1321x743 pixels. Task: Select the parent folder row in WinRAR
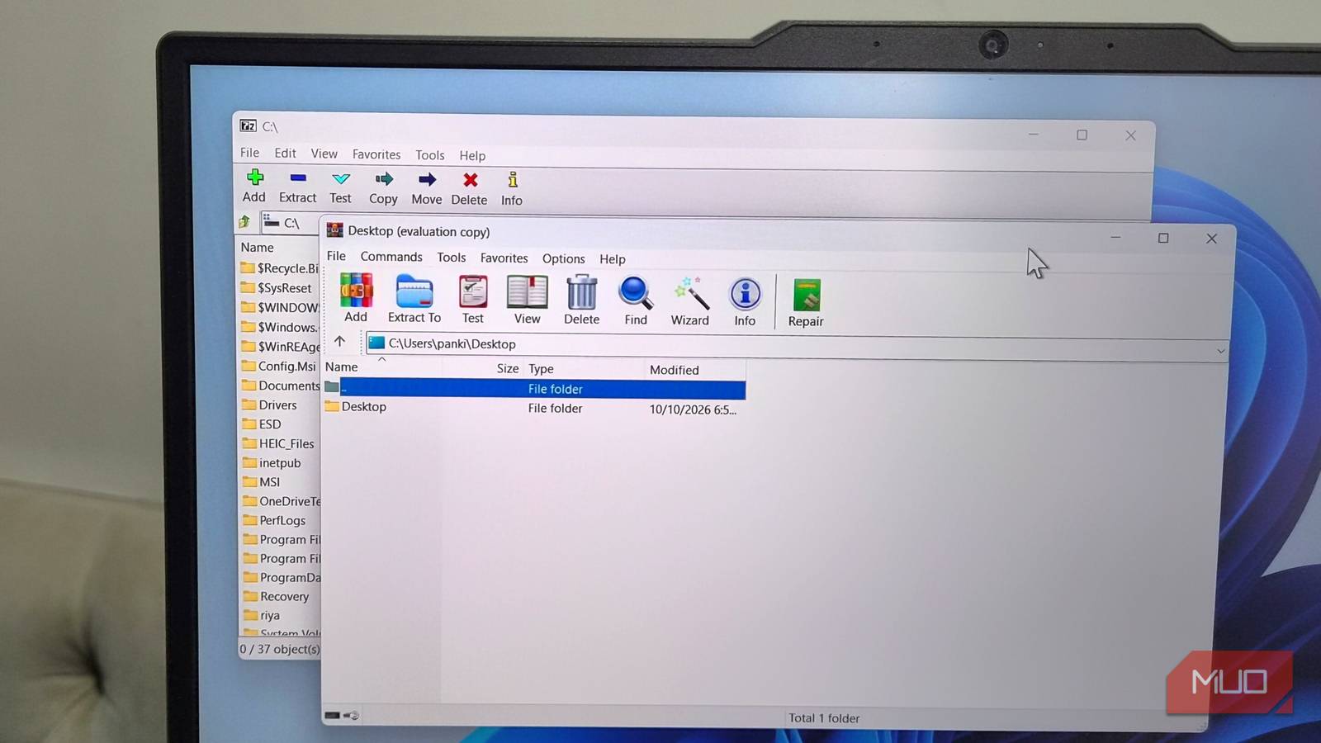(534, 388)
